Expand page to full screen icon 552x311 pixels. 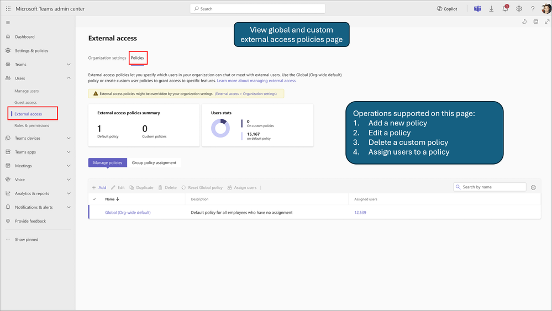coord(547,22)
